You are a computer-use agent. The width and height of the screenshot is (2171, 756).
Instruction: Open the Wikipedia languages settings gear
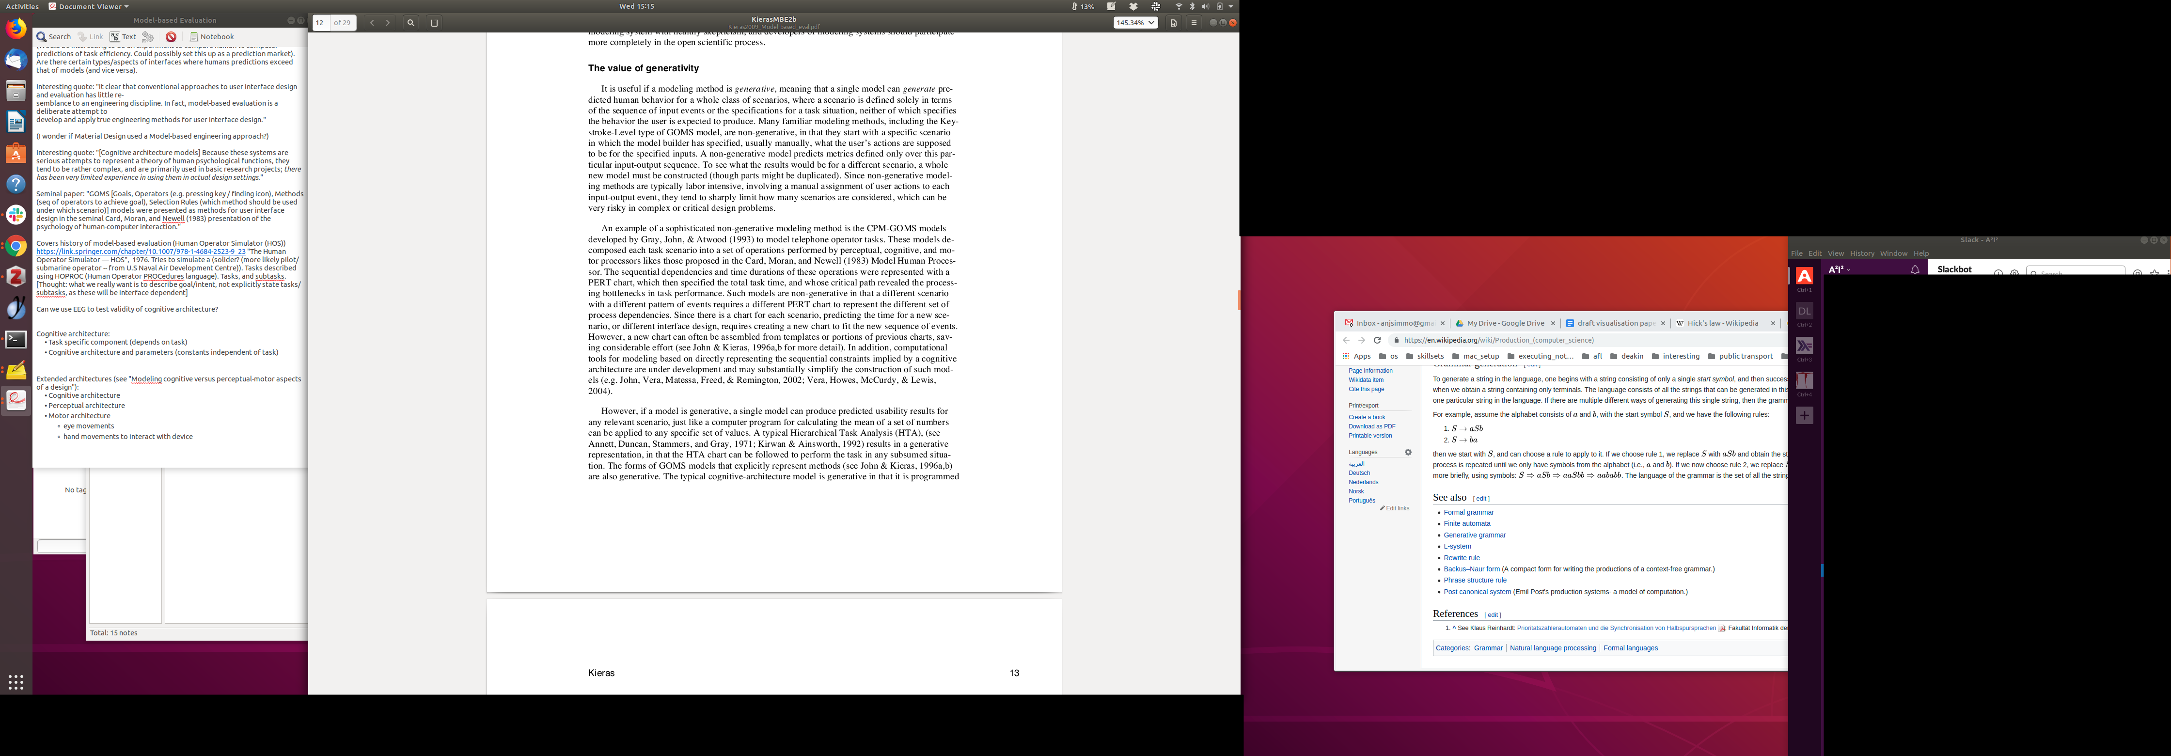click(x=1407, y=453)
